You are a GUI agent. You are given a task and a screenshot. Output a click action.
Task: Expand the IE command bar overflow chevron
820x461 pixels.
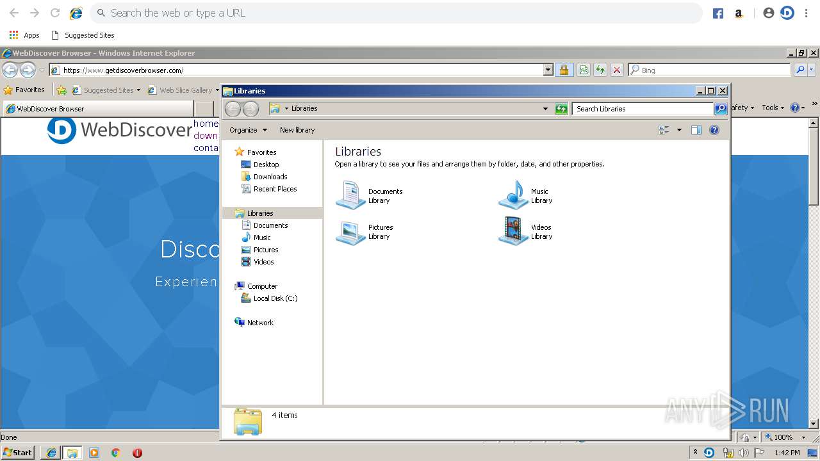(x=815, y=103)
